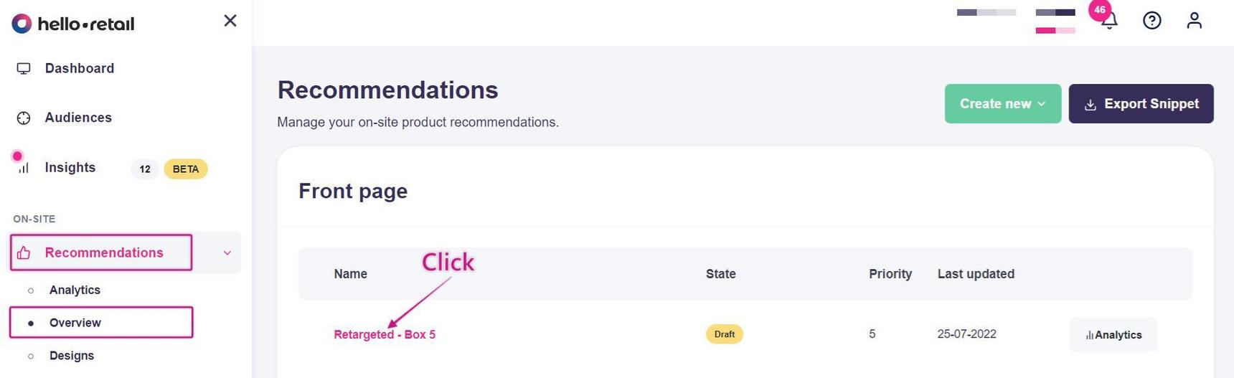
Task: Open Designs in the sidebar submenu
Action: click(72, 356)
